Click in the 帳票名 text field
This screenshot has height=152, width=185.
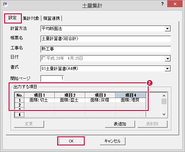coord(106,39)
